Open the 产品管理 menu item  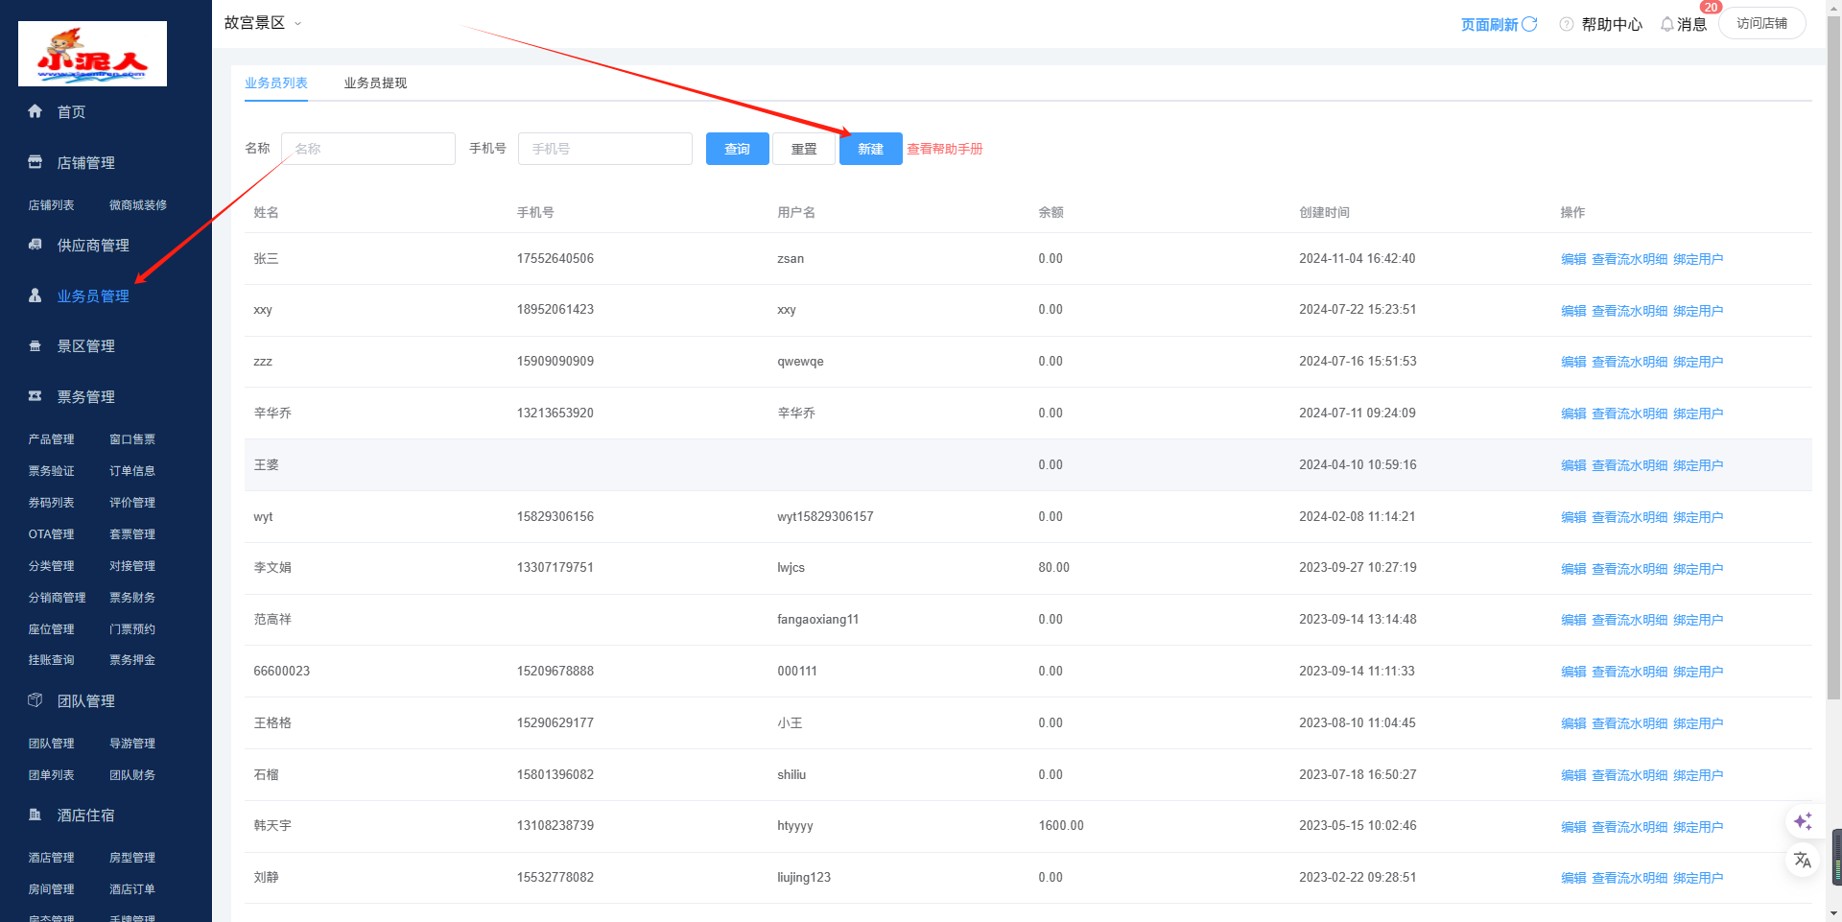(51, 439)
